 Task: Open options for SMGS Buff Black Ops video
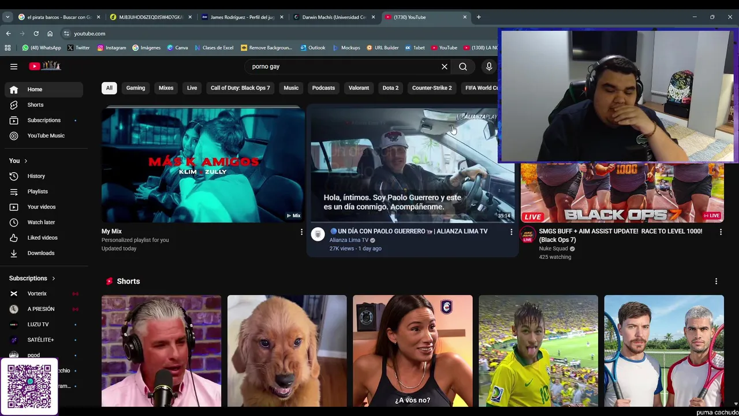(x=721, y=232)
